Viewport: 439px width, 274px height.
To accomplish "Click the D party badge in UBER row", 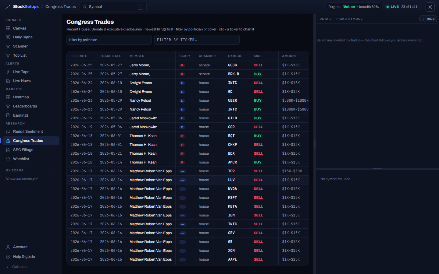I will (182, 101).
